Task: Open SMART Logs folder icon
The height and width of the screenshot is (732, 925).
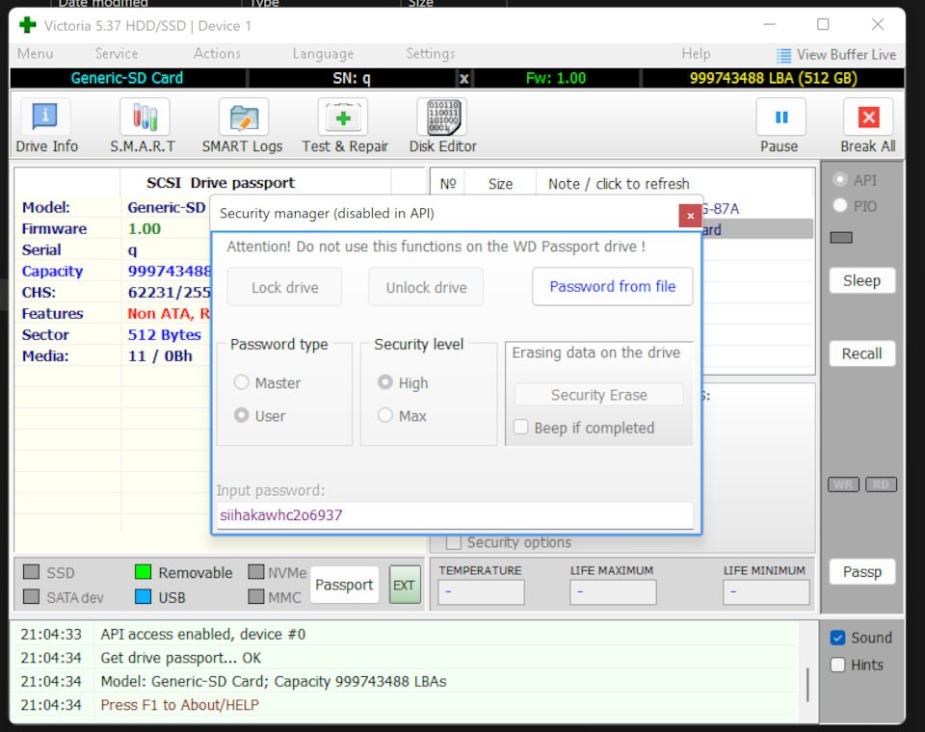Action: pos(244,118)
